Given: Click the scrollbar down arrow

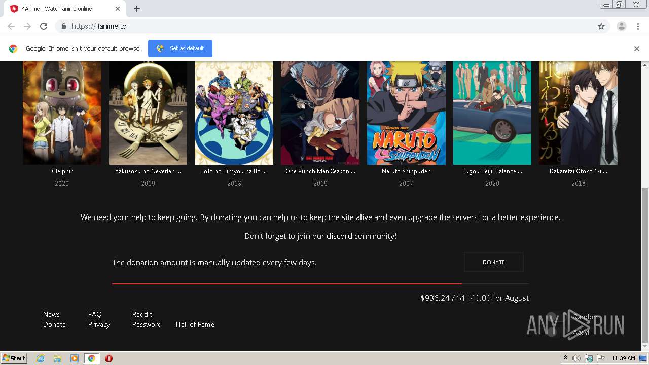Looking at the screenshot, I should 644,347.
